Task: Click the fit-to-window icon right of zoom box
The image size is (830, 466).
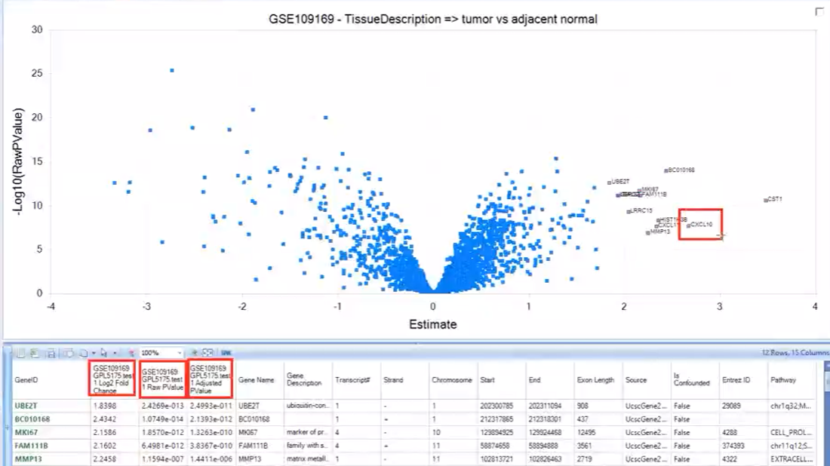Action: coord(207,353)
